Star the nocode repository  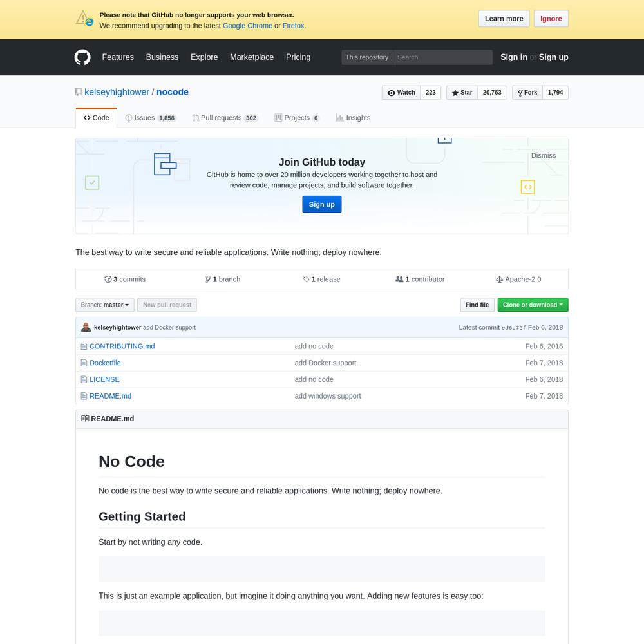462,92
